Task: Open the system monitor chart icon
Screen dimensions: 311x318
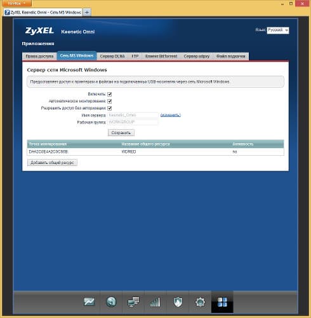Action: pos(89,302)
